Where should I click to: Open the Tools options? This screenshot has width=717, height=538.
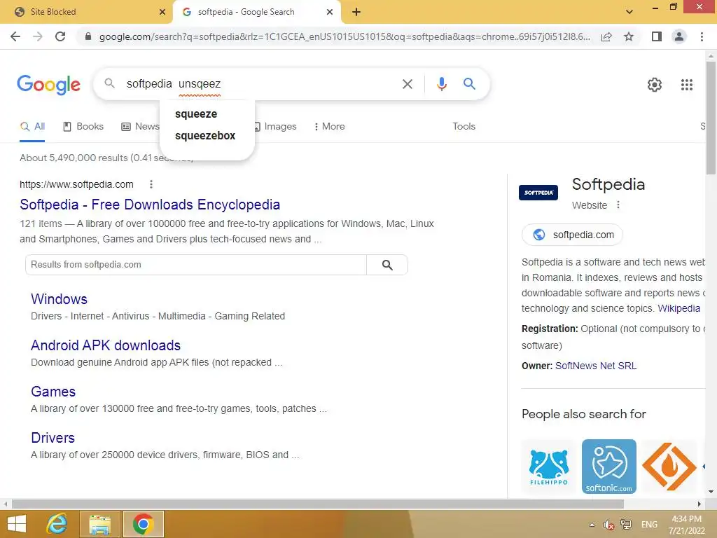pos(464,127)
